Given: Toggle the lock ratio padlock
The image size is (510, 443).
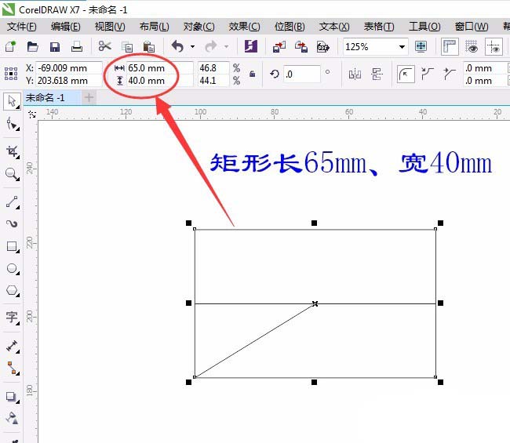Looking at the screenshot, I should coord(252,74).
